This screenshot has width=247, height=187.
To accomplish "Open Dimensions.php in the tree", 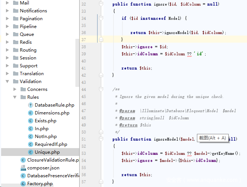I will pos(52,113).
